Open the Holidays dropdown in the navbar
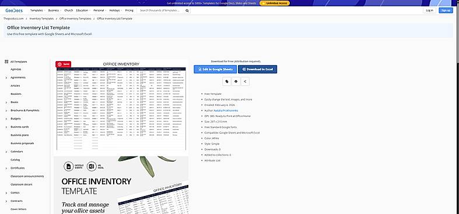 (x=115, y=10)
